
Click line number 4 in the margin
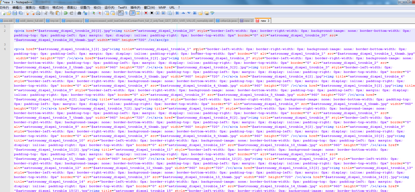[5, 49]
